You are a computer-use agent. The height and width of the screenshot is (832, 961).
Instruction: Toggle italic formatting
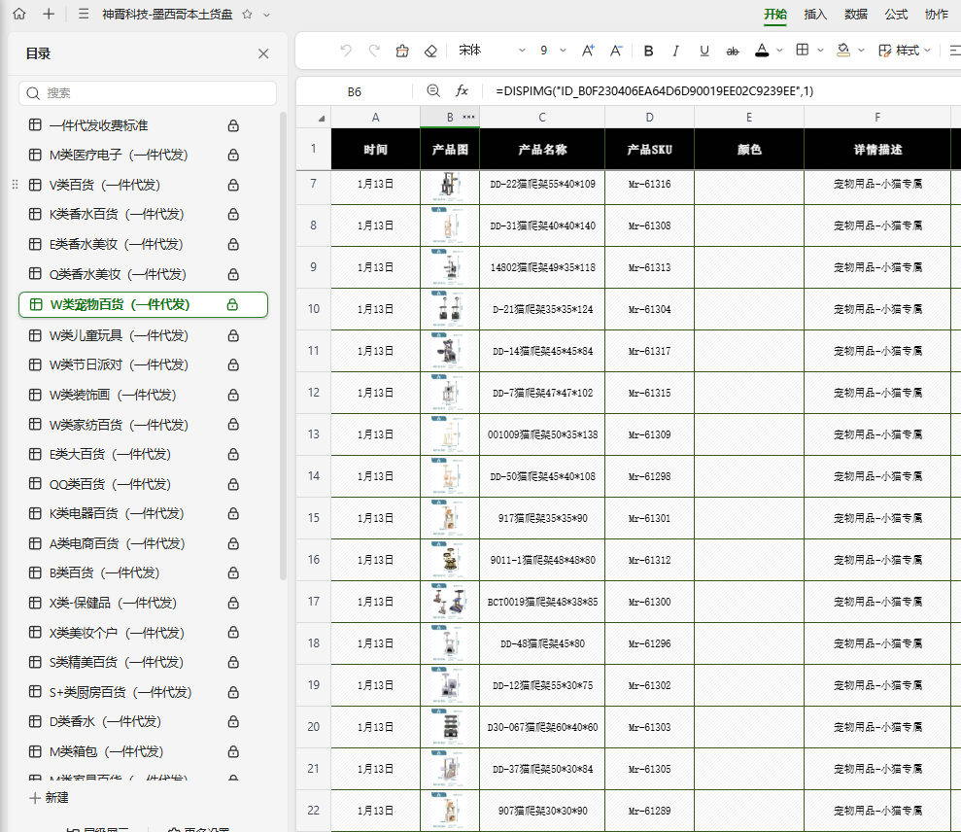(x=675, y=51)
